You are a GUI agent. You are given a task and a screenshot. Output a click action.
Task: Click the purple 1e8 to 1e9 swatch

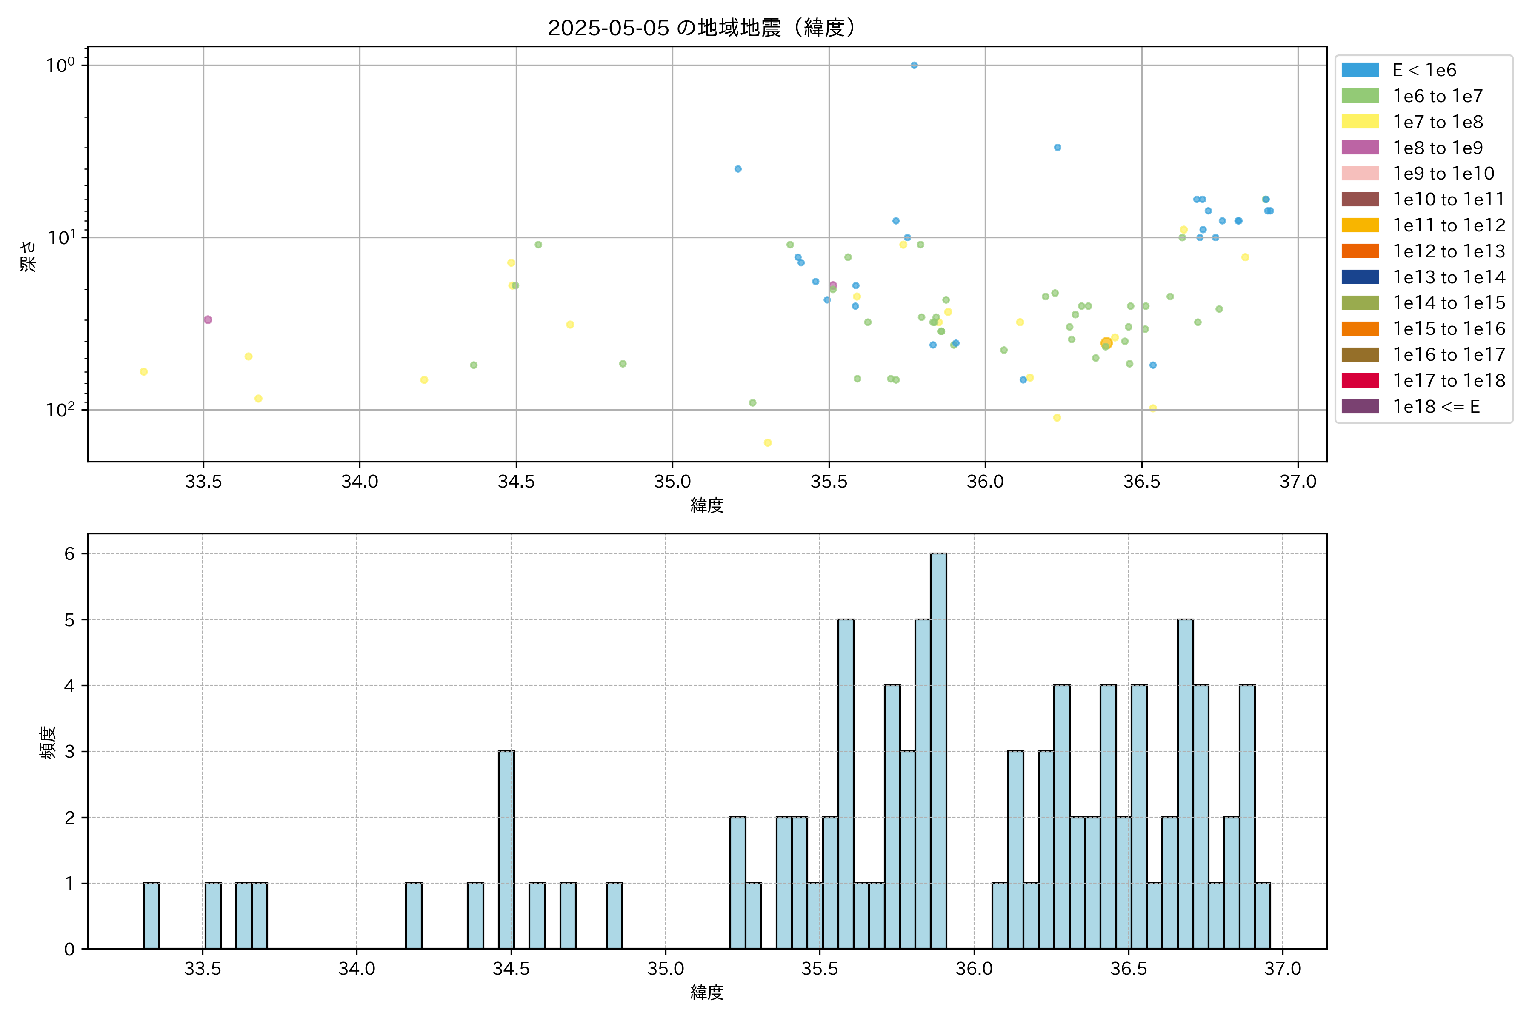tap(1360, 148)
